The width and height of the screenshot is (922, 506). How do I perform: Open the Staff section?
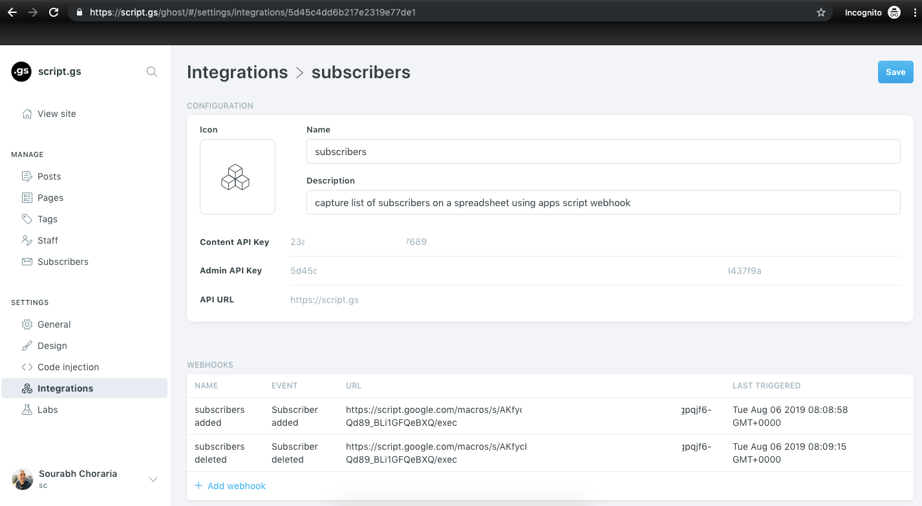coord(48,240)
